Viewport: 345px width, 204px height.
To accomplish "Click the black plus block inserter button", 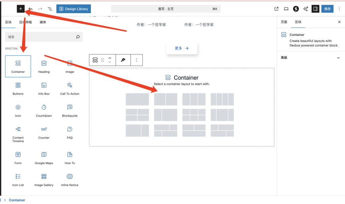I will 21,9.
